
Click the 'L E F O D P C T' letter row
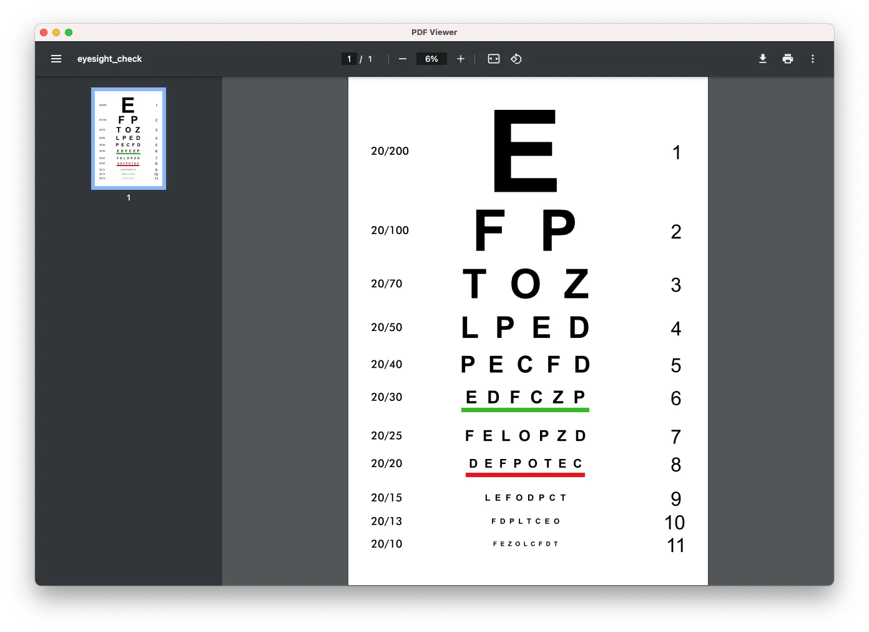(526, 498)
